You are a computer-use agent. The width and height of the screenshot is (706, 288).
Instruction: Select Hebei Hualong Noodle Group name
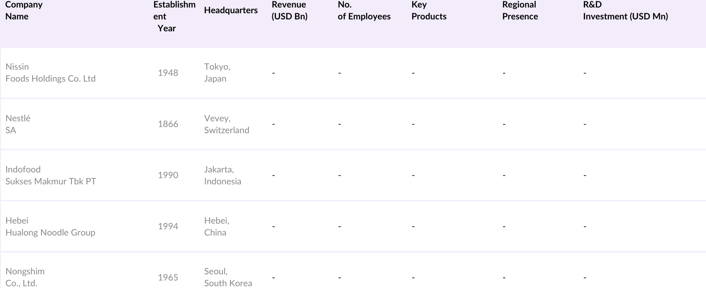50,226
